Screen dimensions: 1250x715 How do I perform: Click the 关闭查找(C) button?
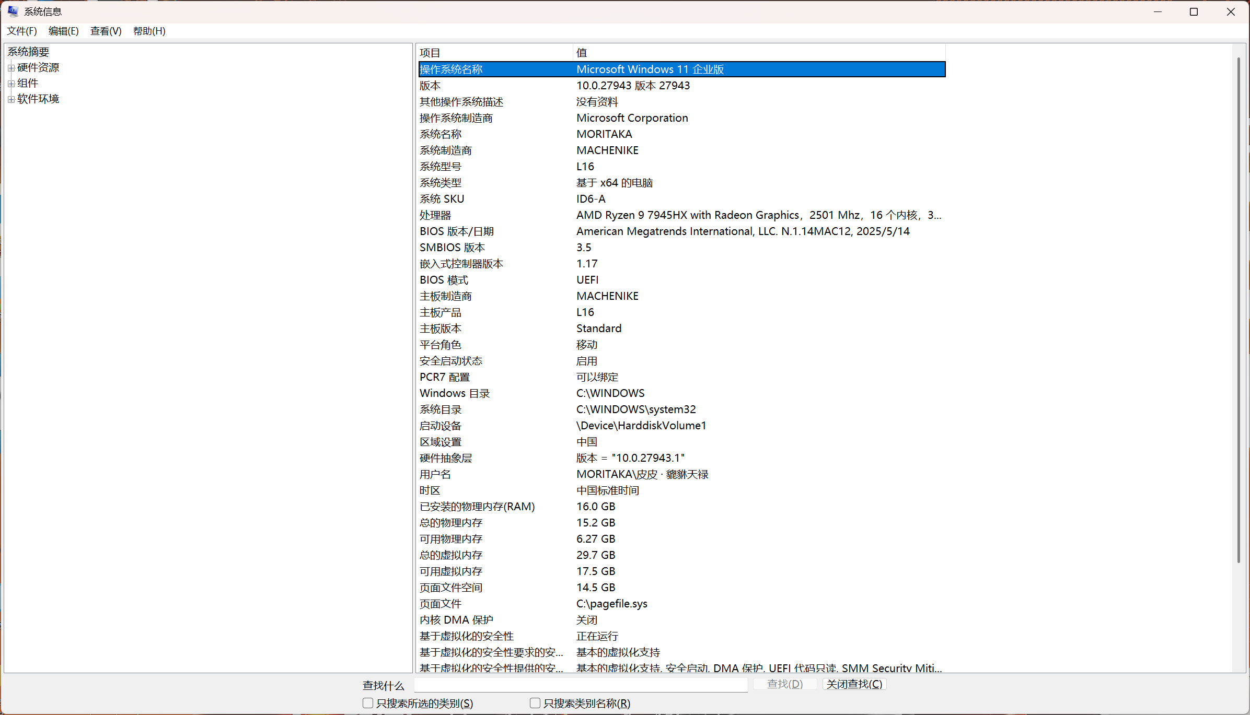(x=854, y=684)
